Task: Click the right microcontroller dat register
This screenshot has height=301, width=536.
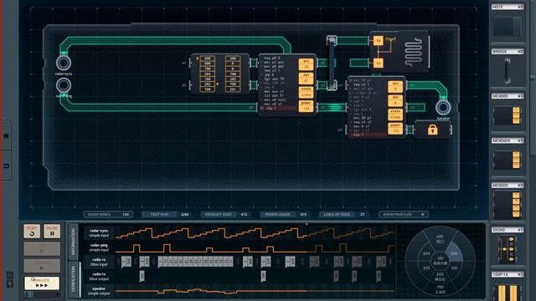Action: coord(395,100)
